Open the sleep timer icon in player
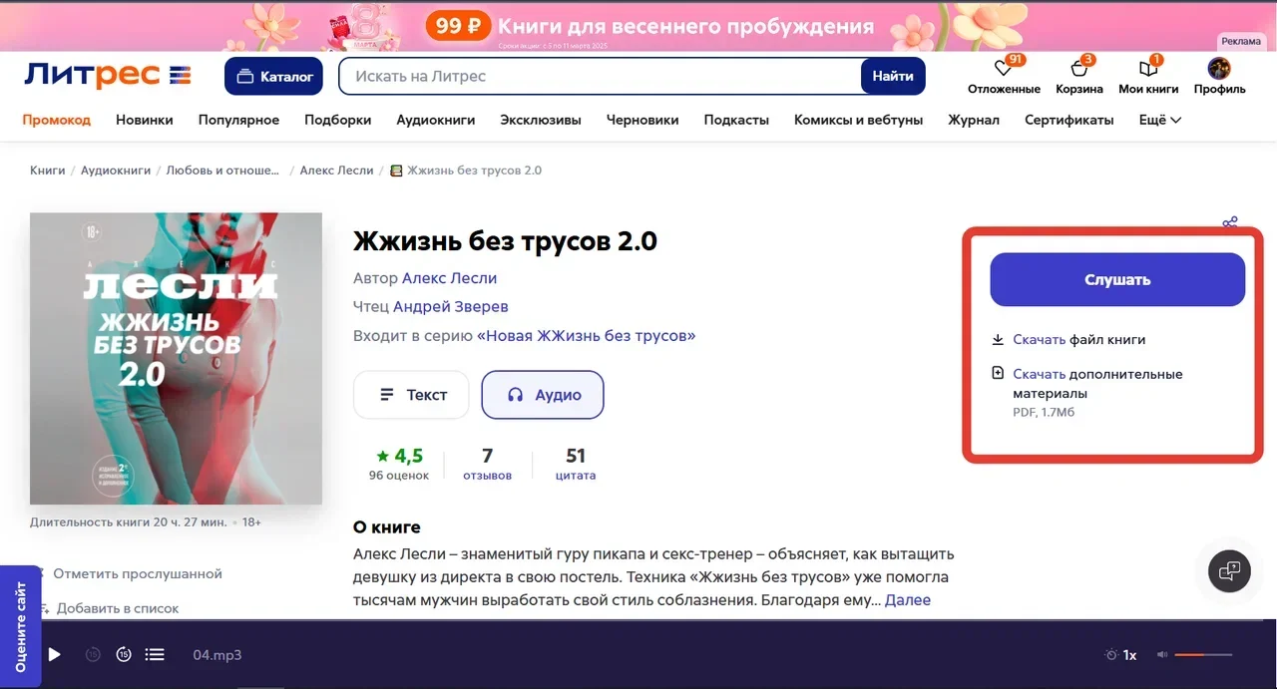This screenshot has height=689, width=1277. pyautogui.click(x=1111, y=655)
